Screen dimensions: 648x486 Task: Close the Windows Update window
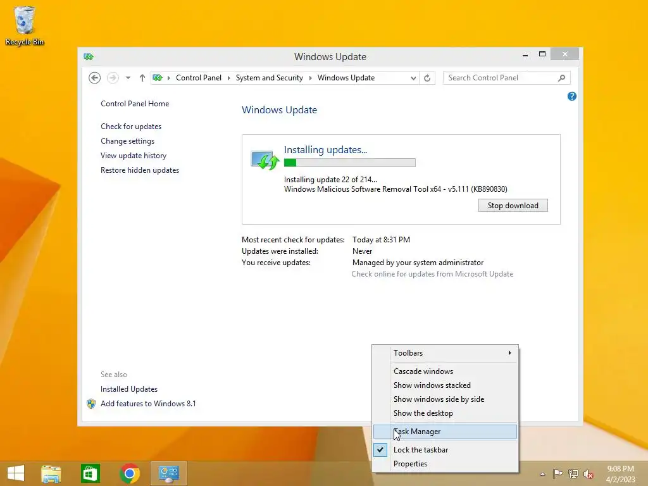click(565, 54)
